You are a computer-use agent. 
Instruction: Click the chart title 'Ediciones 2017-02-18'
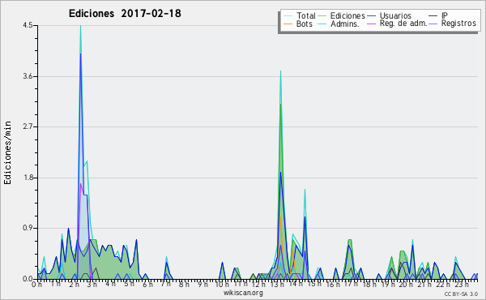coord(125,13)
